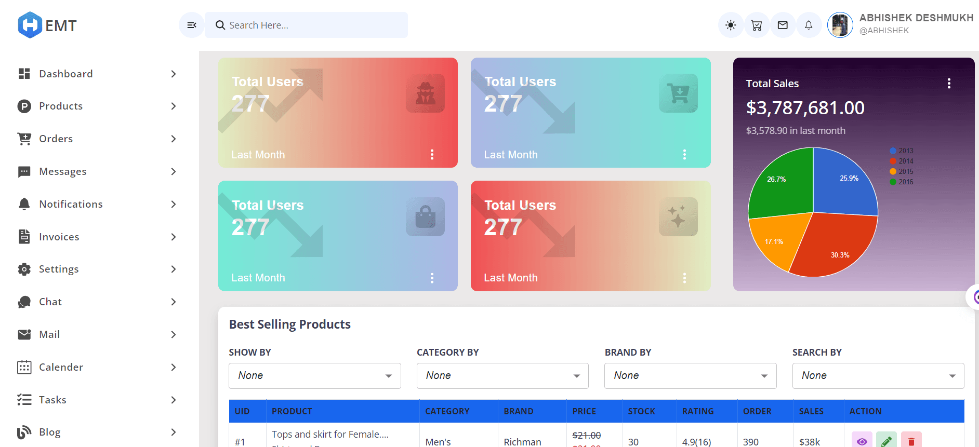Click the Total Sales $3,787,681.00 amount

pos(805,108)
